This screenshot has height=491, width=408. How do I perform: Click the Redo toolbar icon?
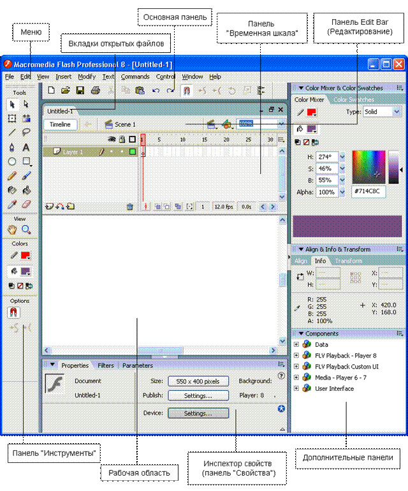[170, 91]
